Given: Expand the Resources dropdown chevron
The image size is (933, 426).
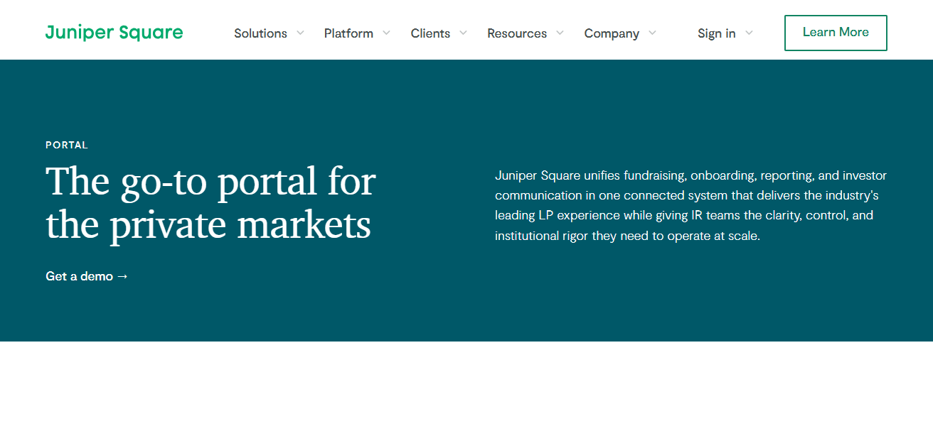Looking at the screenshot, I should (x=560, y=33).
